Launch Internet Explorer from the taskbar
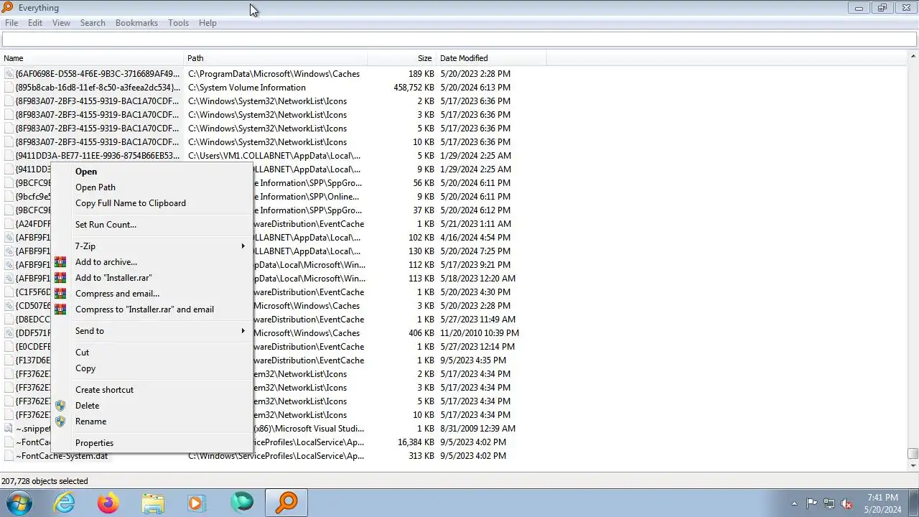The image size is (919, 517). [x=65, y=503]
